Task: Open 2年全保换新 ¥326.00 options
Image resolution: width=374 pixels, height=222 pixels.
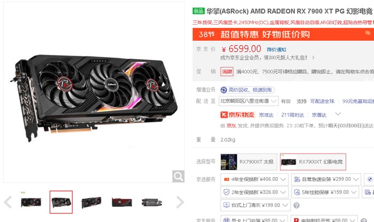Action: (254, 192)
